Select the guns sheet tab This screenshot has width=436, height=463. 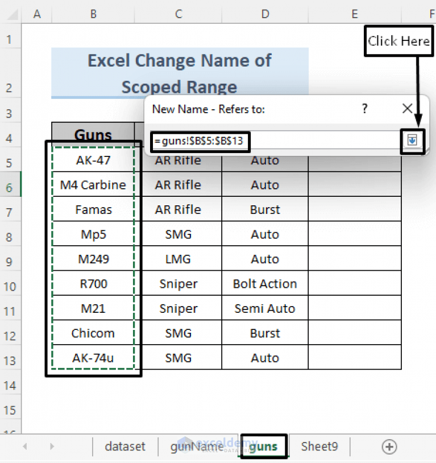pyautogui.click(x=263, y=447)
